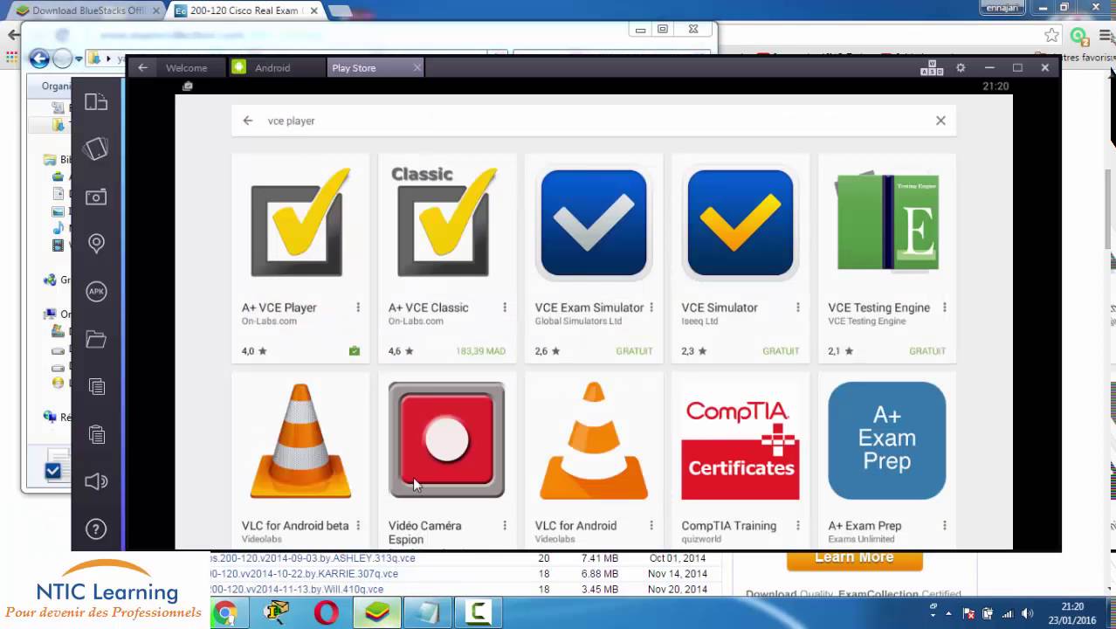The image size is (1116, 629).
Task: Open the Chrome hamburger menu
Action: 1104,36
